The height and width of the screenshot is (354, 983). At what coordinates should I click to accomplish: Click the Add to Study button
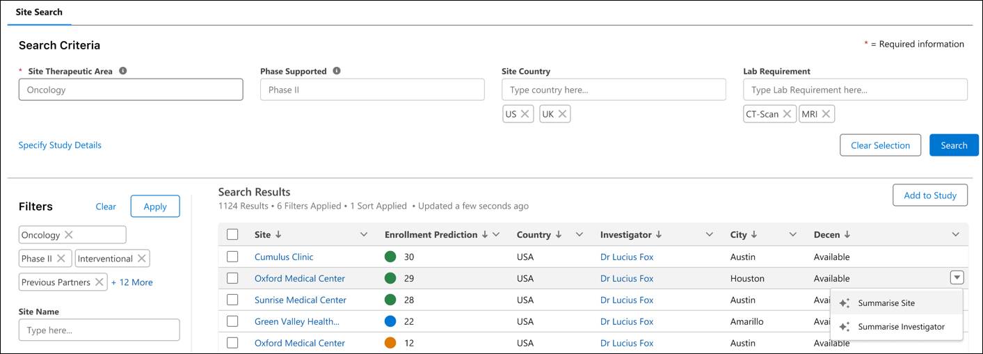(x=930, y=195)
